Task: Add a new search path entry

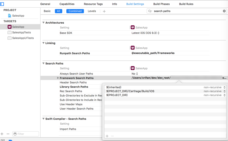Action: (x=107, y=136)
